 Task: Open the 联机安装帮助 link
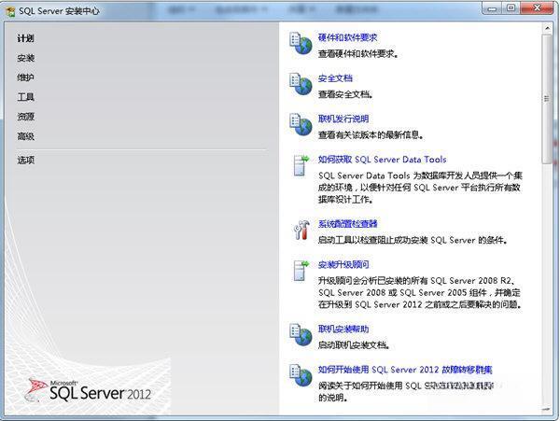[343, 329]
